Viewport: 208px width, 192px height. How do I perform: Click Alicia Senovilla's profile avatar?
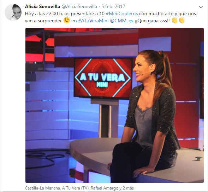coord(13,12)
